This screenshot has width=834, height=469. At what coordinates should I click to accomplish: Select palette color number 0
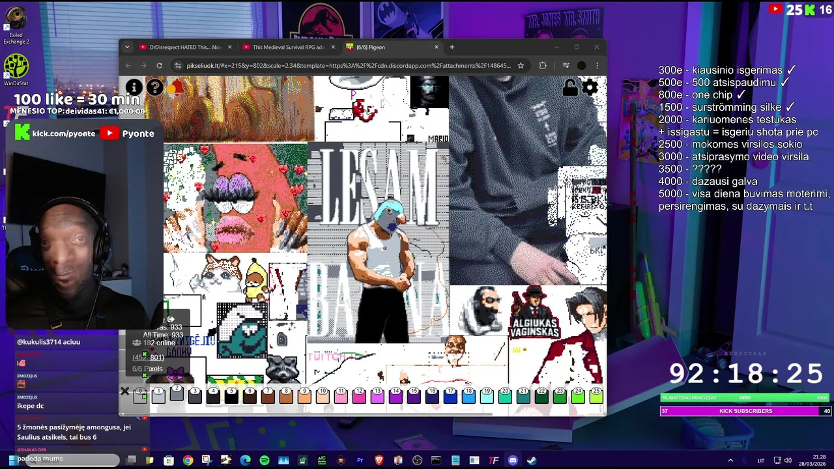140,395
